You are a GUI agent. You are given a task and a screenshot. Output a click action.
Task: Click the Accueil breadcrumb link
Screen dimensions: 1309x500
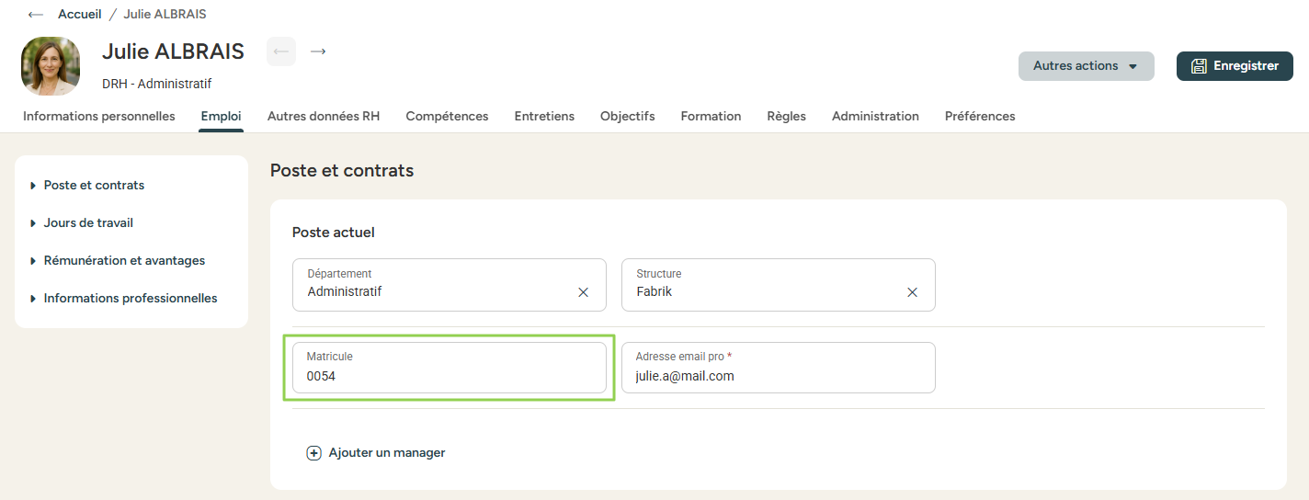click(x=79, y=15)
